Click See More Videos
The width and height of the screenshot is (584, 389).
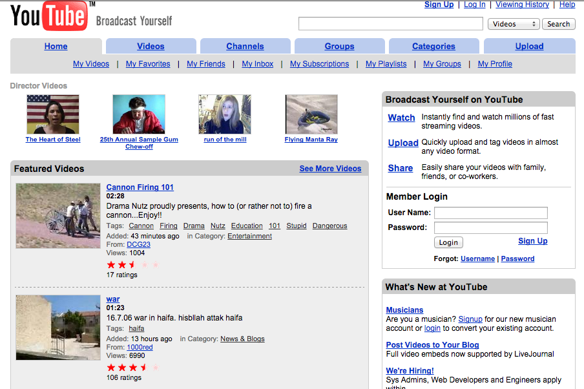330,169
